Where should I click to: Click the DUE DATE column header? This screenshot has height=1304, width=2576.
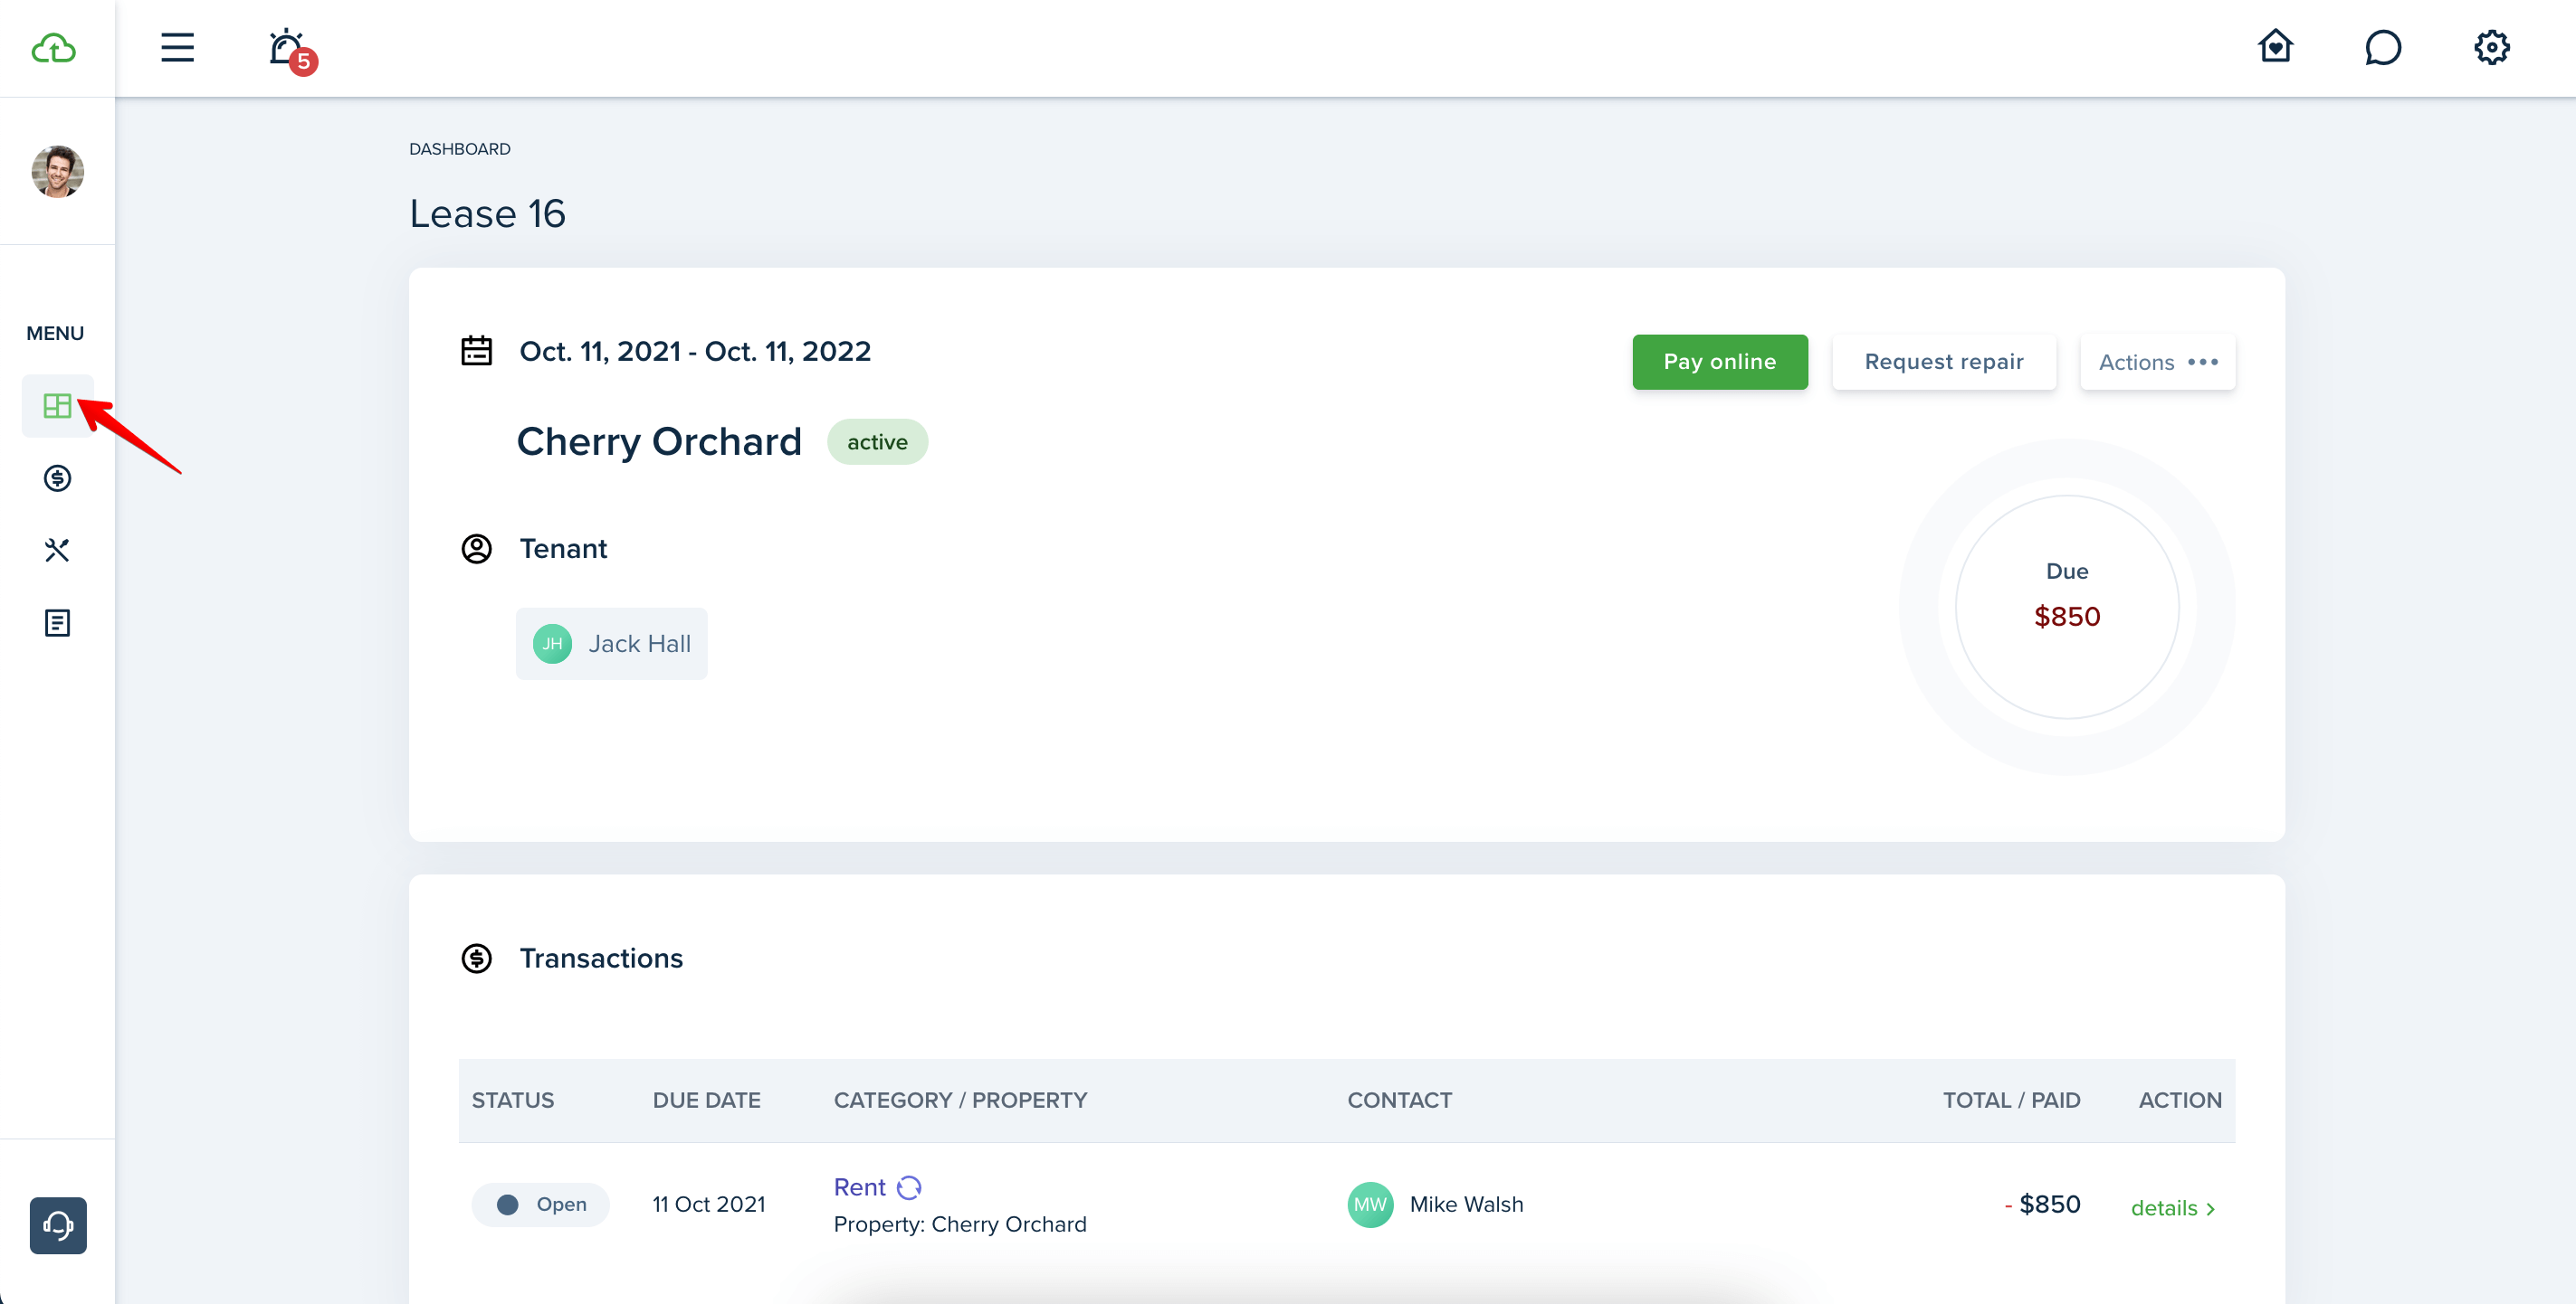coord(707,1101)
